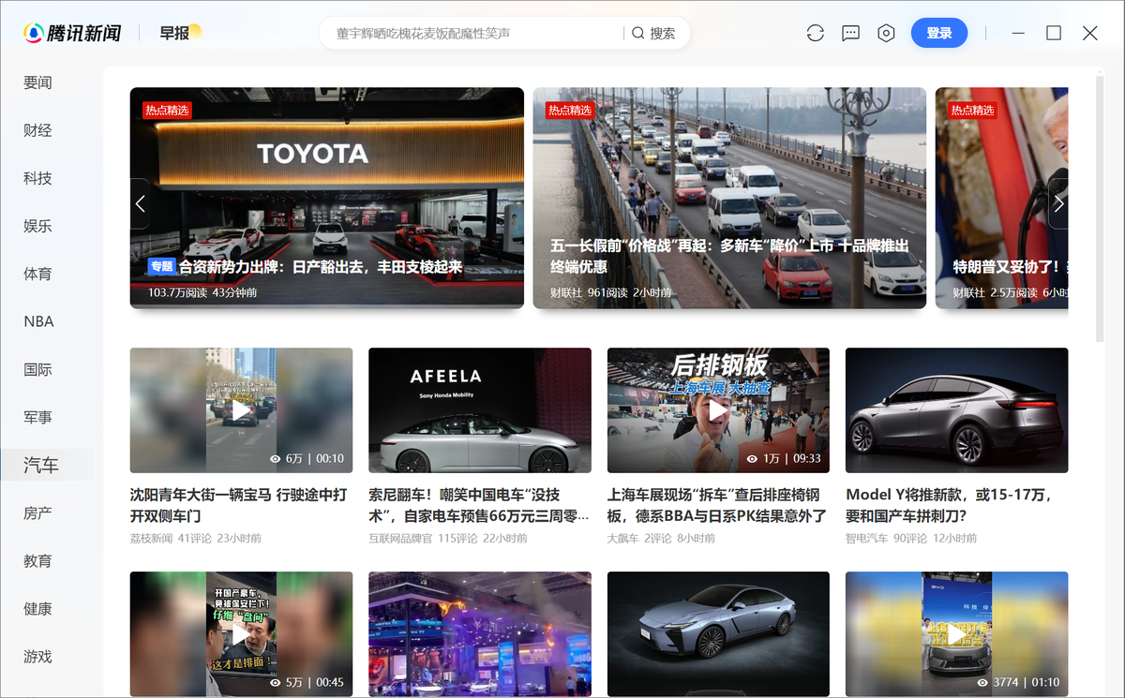Click the 专题 tag on Toyota story
The image size is (1125, 698).
(x=162, y=267)
